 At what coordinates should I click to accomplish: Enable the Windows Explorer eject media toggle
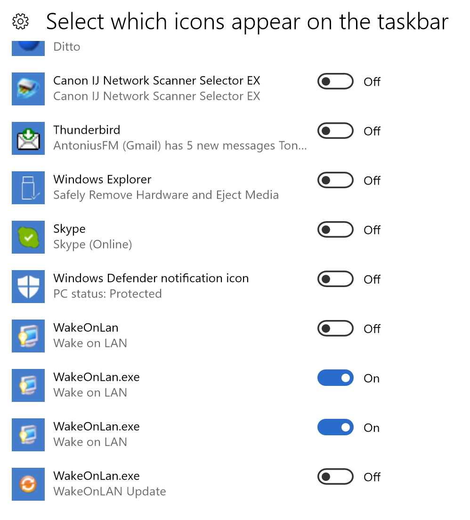point(335,180)
